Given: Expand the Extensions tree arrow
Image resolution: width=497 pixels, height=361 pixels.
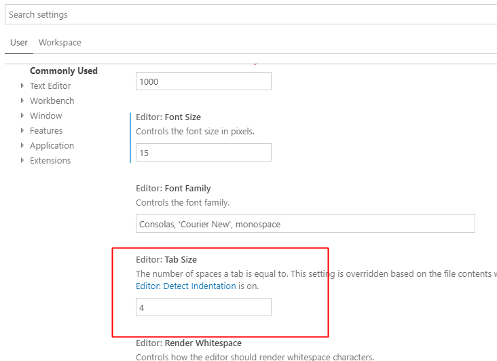Looking at the screenshot, I should pyautogui.click(x=22, y=160).
